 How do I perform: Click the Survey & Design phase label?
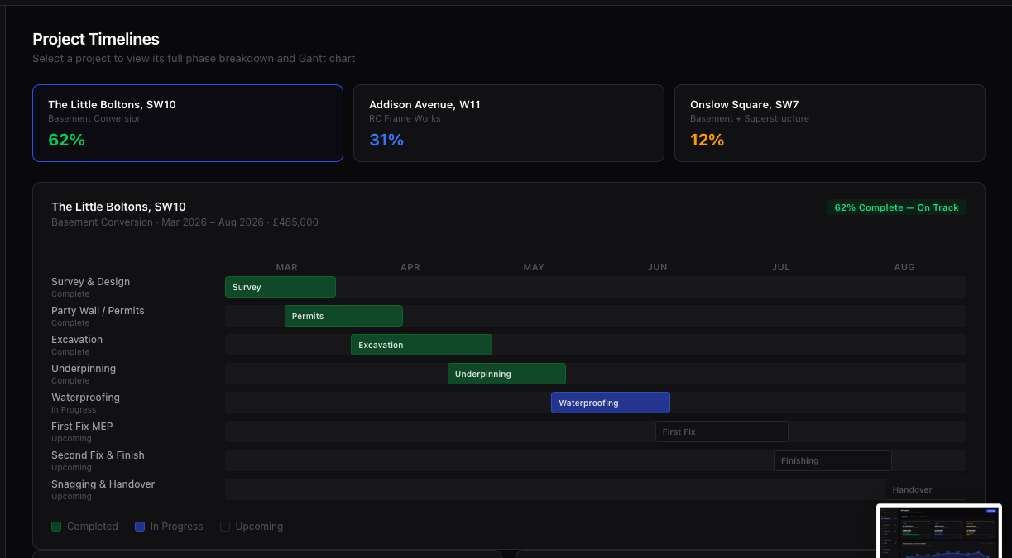click(90, 282)
